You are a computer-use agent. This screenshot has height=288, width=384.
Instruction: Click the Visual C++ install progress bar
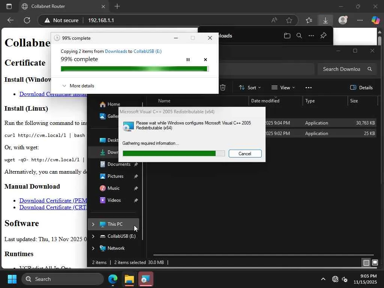(174, 153)
